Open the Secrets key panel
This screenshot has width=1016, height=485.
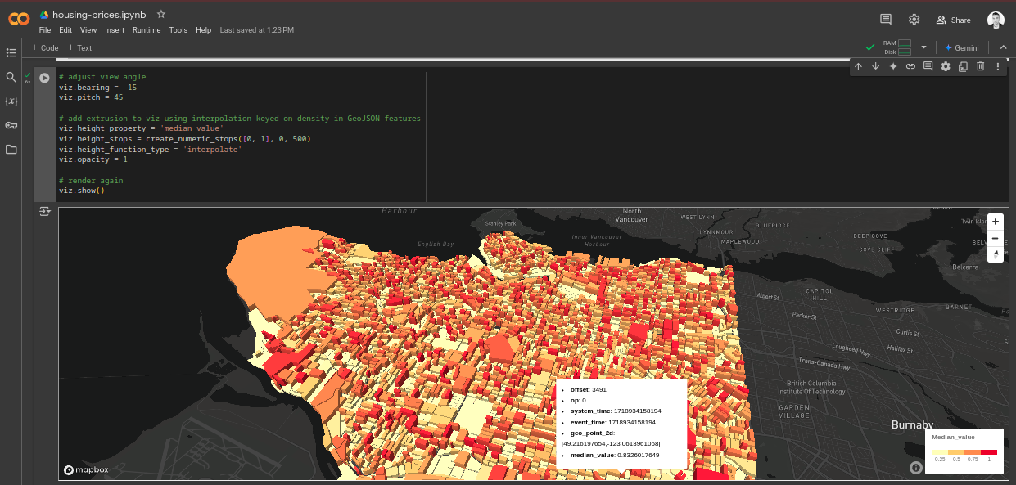11,125
